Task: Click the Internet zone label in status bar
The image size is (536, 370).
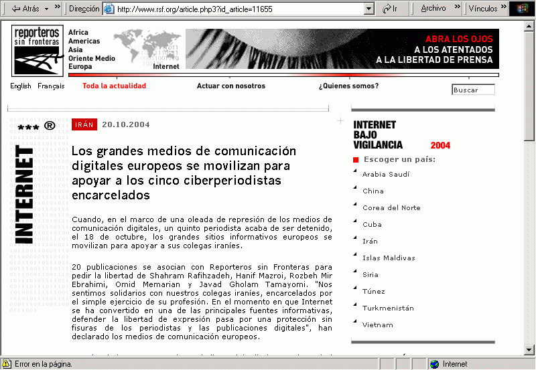Action: [x=455, y=364]
